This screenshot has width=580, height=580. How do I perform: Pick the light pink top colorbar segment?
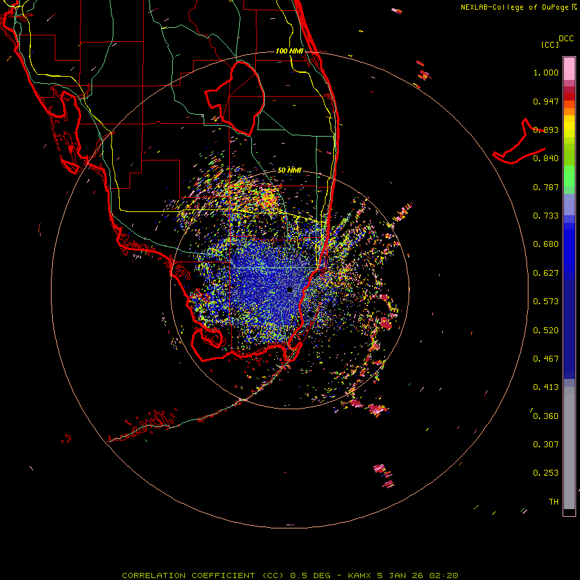tap(569, 69)
